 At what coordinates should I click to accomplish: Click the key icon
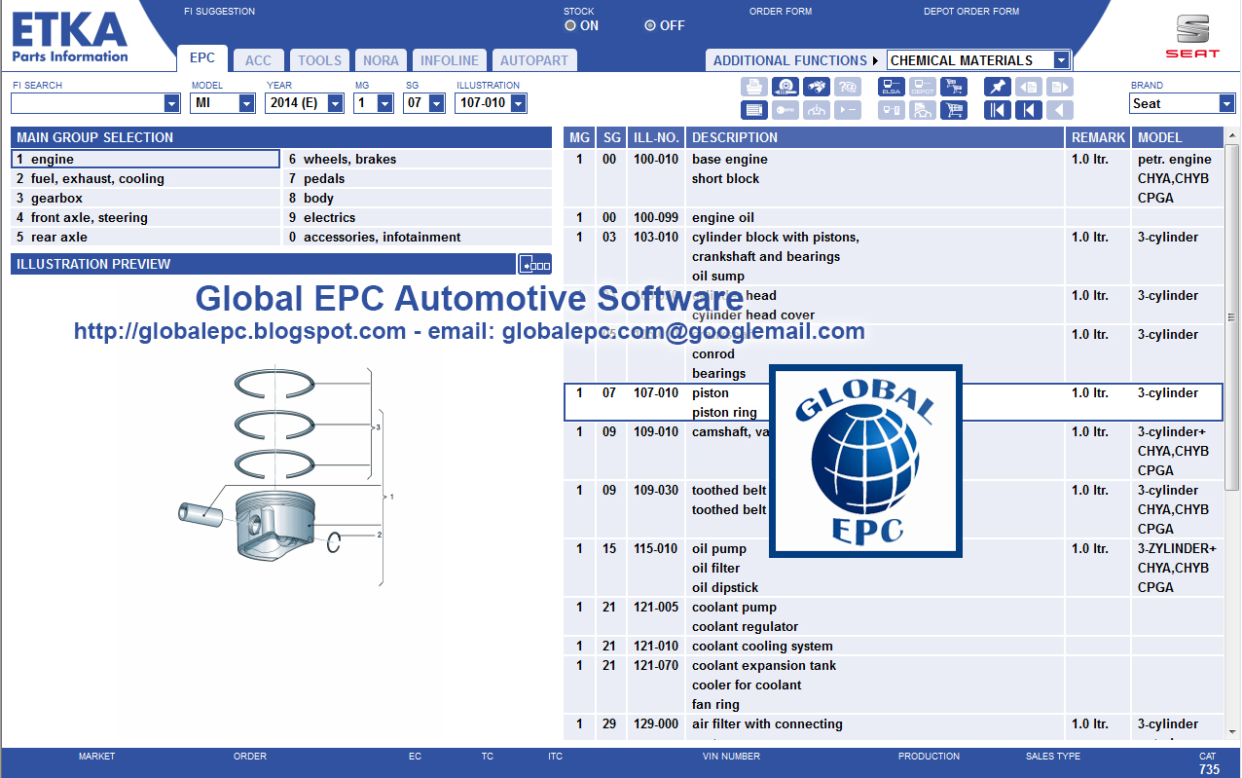click(785, 110)
